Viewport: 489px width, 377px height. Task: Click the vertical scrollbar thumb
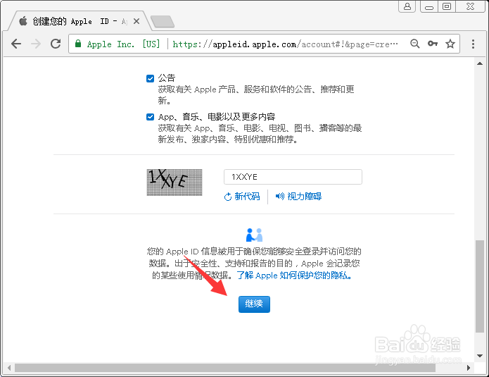(x=480, y=286)
